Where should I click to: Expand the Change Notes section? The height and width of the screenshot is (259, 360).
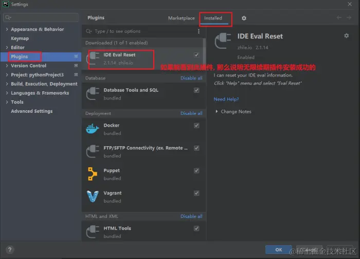point(217,111)
